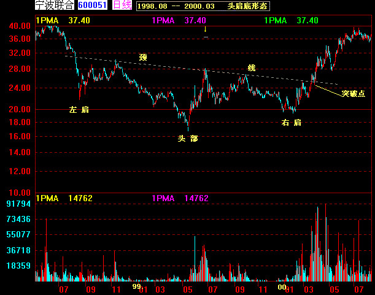Viewport: 375px width, 295px height.
Task: Click the 40.00 price axis label
Action: (20, 26)
